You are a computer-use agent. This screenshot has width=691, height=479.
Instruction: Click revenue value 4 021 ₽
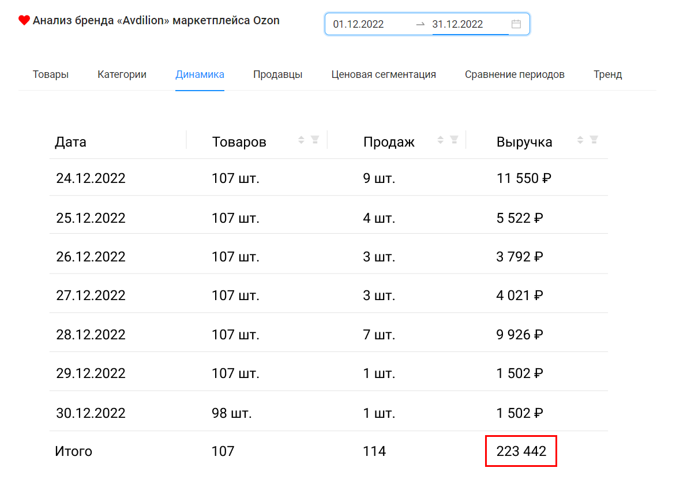[x=520, y=295]
